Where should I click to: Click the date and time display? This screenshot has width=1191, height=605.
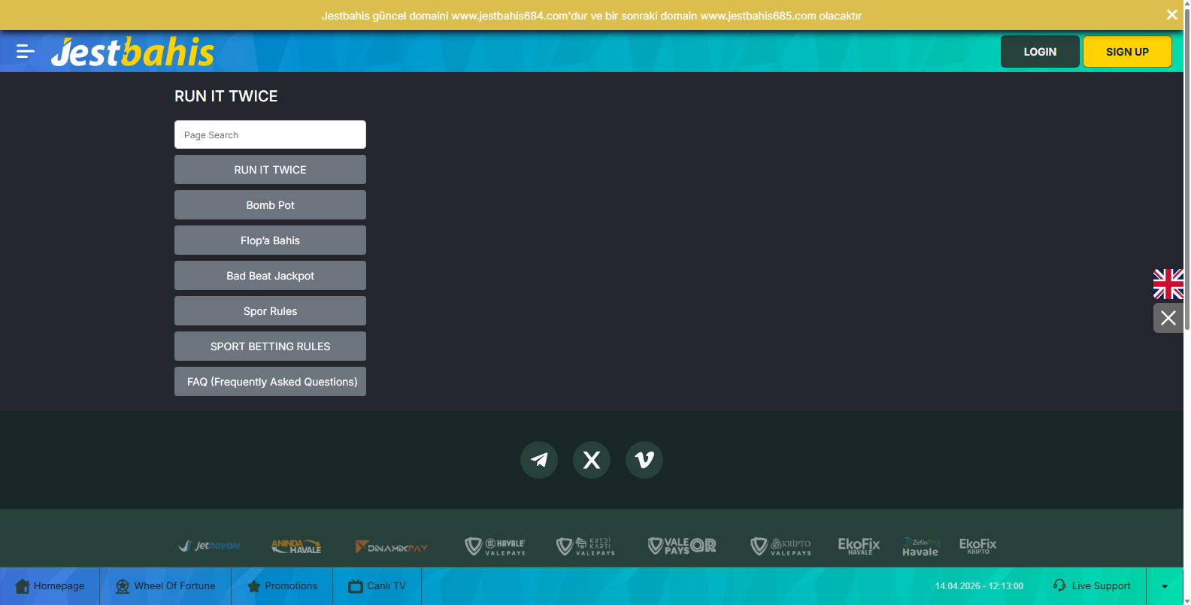pos(979,586)
